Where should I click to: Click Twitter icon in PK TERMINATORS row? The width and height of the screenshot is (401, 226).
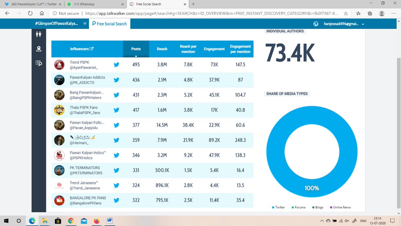pos(116,170)
